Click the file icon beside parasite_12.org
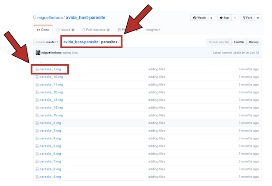 [37, 92]
